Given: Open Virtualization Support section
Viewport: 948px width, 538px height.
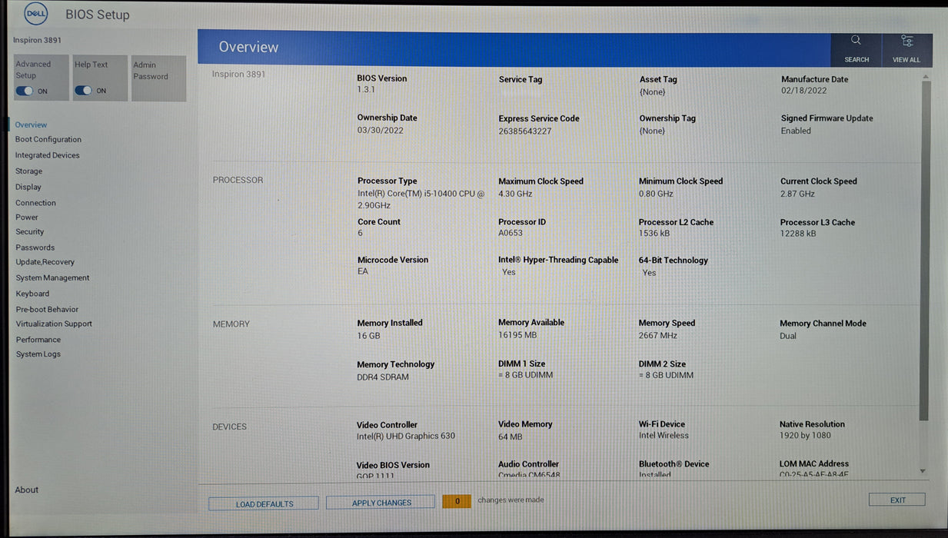Looking at the screenshot, I should tap(54, 324).
